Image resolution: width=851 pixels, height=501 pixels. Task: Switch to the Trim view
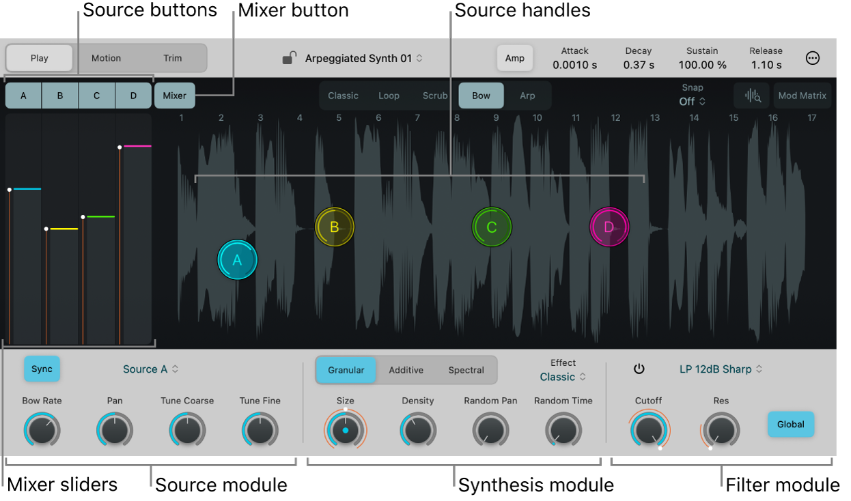[173, 58]
